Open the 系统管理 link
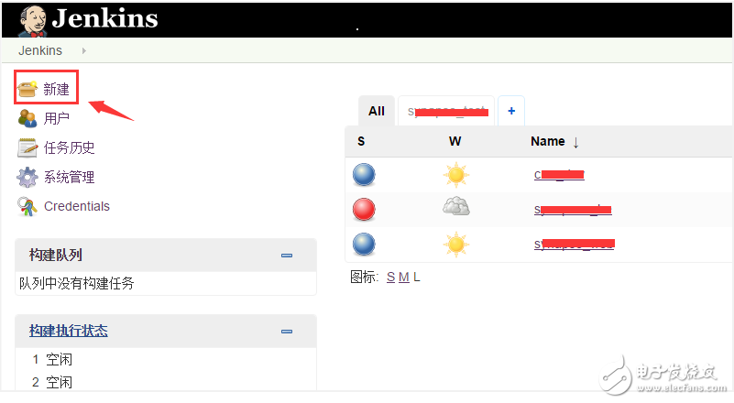734x403 pixels. tap(69, 177)
